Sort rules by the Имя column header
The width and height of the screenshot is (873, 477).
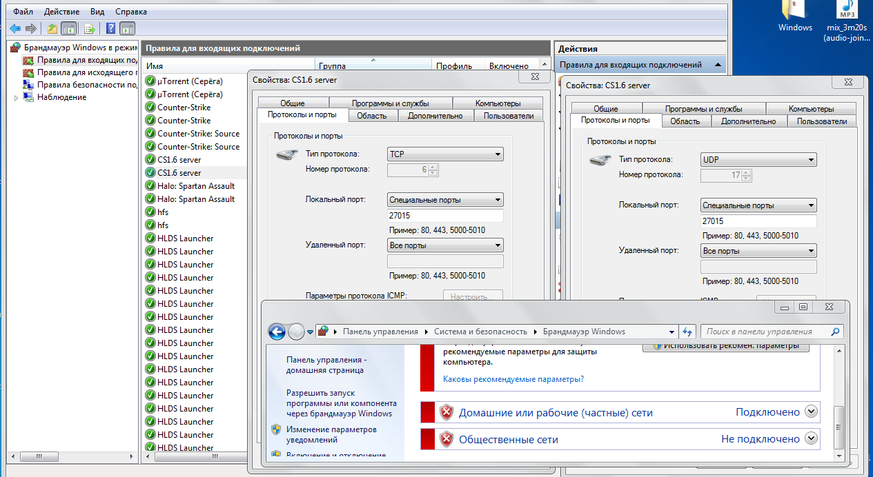[228, 66]
